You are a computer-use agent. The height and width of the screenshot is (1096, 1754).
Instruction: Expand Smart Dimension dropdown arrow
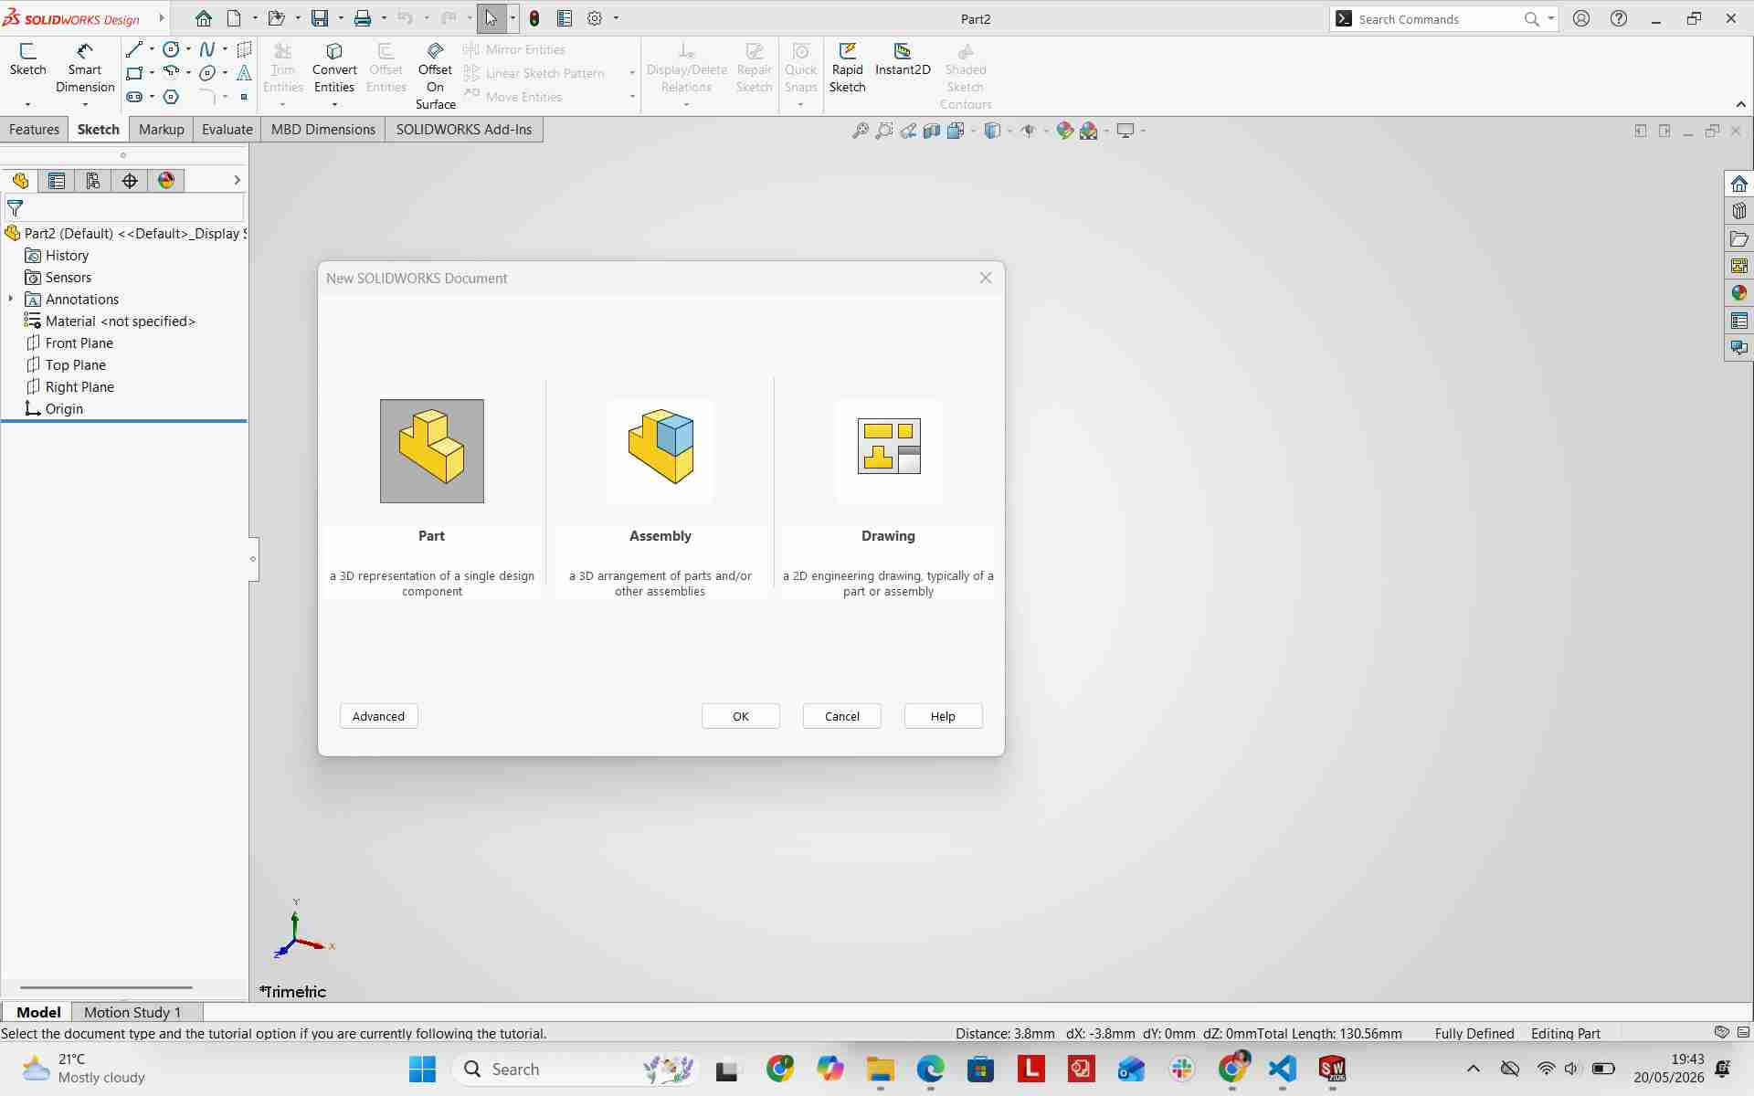click(85, 105)
